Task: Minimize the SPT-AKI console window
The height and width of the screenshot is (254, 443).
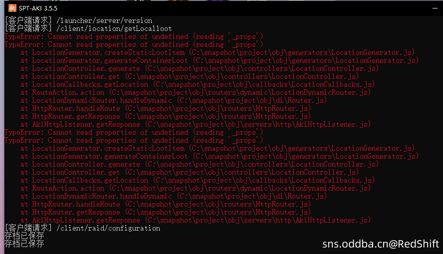Action: click(x=435, y=8)
